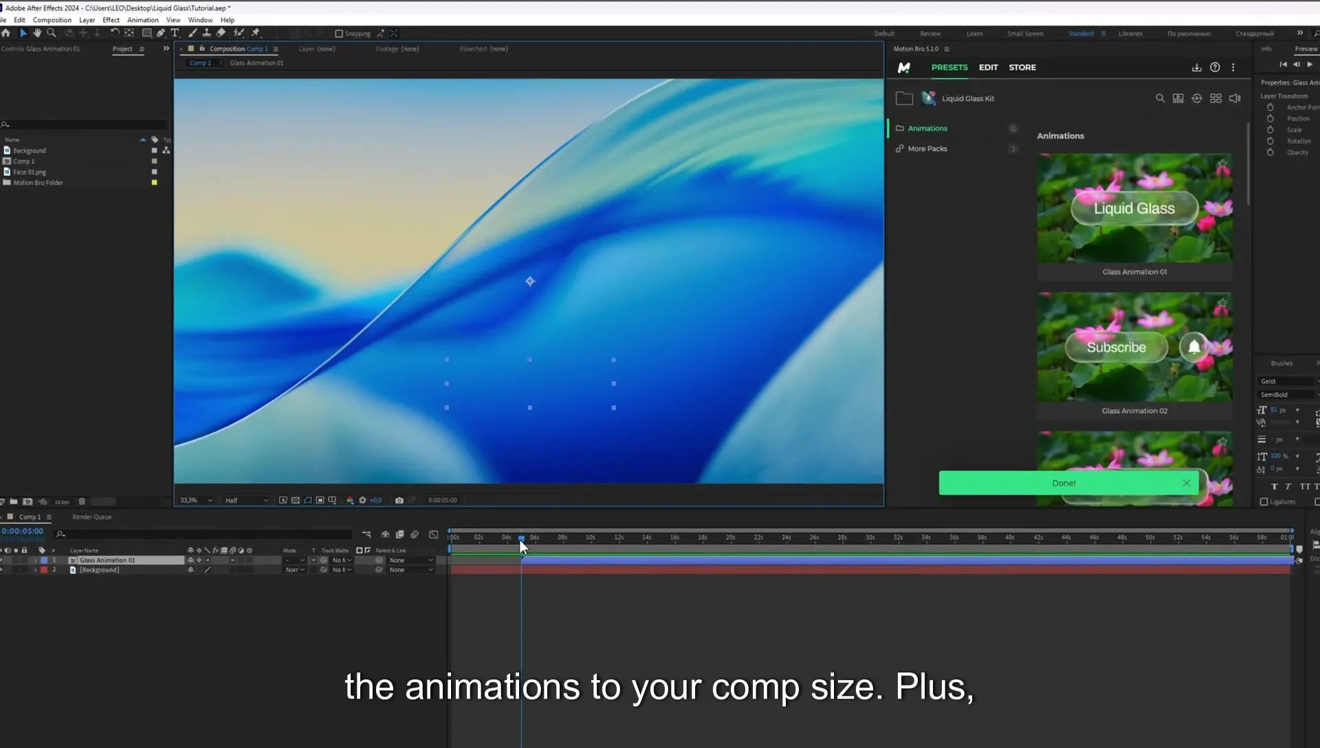Screen dimensions: 1320x748
Task: Select Face 01.png in Project panel
Action: click(x=30, y=172)
